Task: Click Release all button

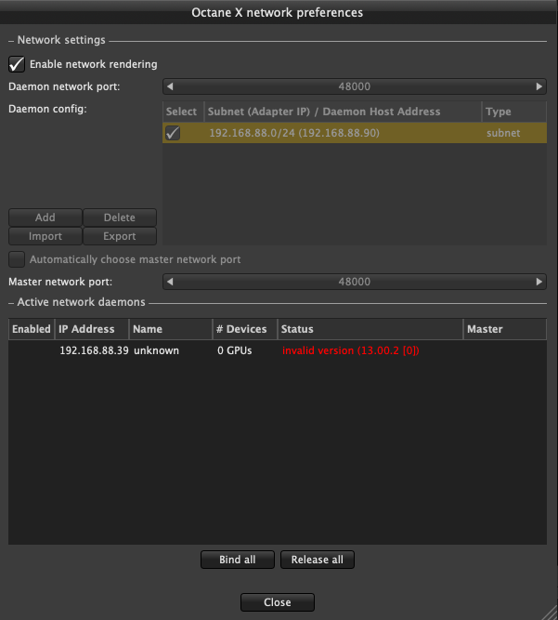Action: 318,560
